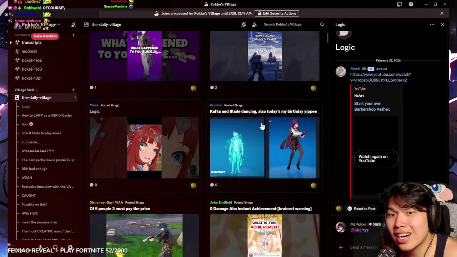Open the Full circle... thread
457x257 pixels.
30,142
